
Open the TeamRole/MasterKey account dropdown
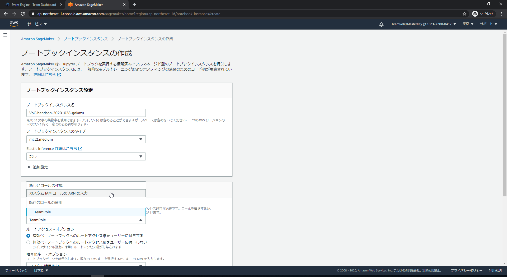click(424, 24)
